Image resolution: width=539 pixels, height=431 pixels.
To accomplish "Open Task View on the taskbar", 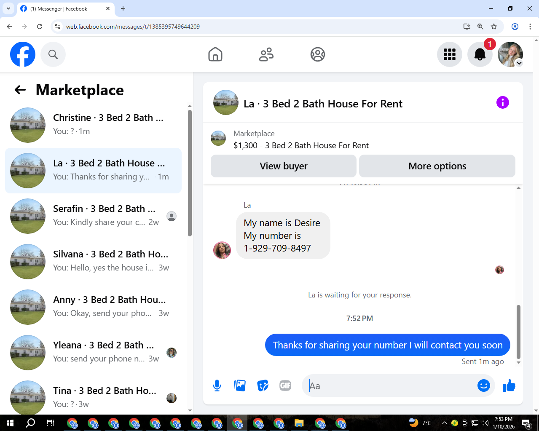I will pyautogui.click(x=51, y=423).
